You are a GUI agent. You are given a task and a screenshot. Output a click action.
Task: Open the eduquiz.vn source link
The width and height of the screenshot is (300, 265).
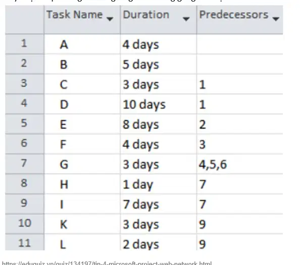click(x=107, y=263)
